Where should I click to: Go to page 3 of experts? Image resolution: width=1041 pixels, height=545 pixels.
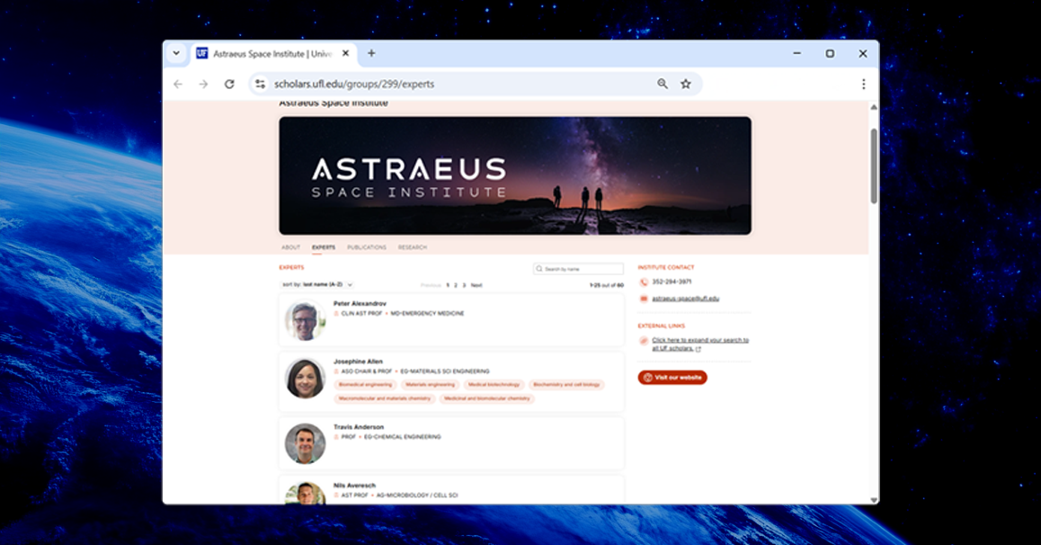[464, 285]
